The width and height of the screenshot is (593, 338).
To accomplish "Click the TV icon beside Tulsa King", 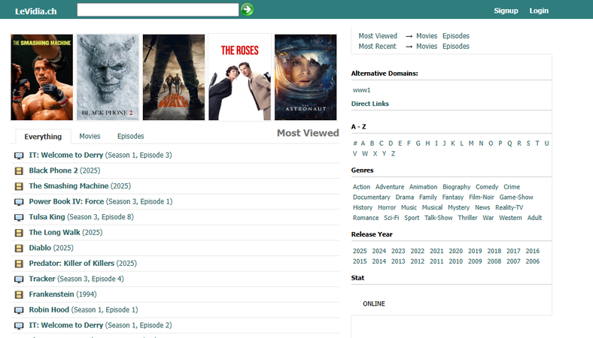I will coord(19,217).
